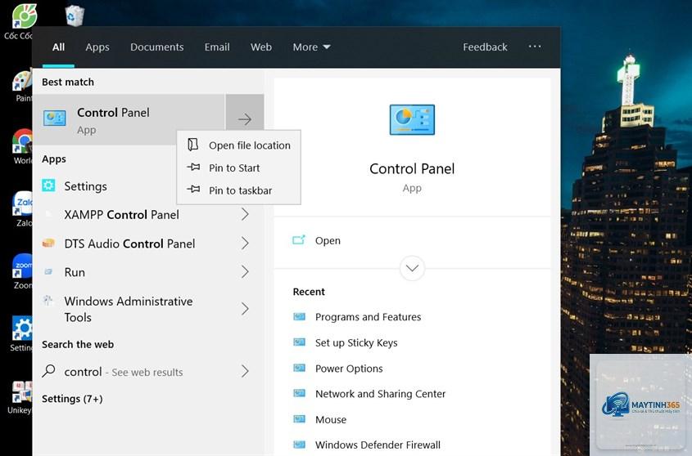
Task: Open Programs and Features recent item
Action: pyautogui.click(x=368, y=317)
